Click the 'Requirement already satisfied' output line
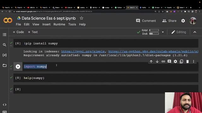Image resolution: width=202 pixels, height=113 pixels. coord(105,55)
